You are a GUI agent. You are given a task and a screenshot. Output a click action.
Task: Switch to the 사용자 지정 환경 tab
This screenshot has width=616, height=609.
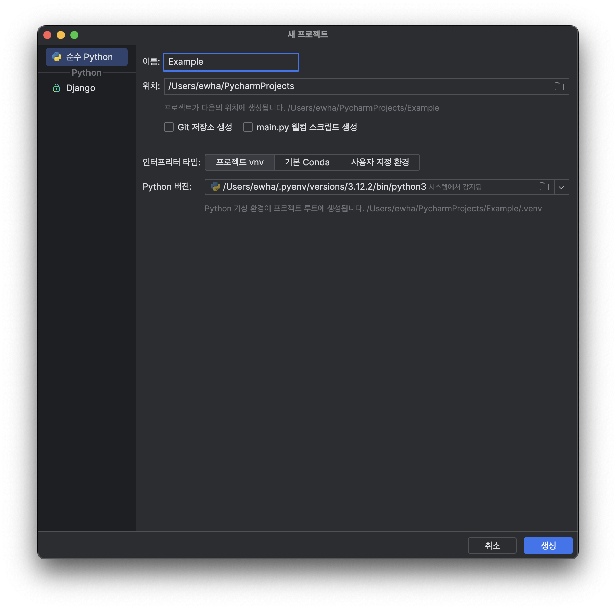pos(380,162)
